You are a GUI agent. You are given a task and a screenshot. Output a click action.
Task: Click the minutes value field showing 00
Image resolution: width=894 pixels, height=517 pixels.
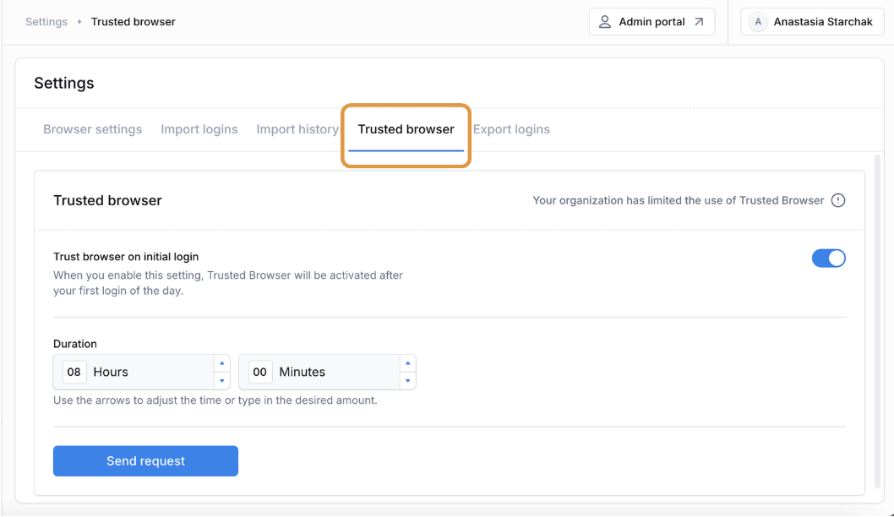pos(260,373)
